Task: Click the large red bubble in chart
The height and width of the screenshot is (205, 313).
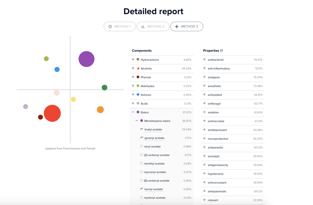Action: point(52,113)
